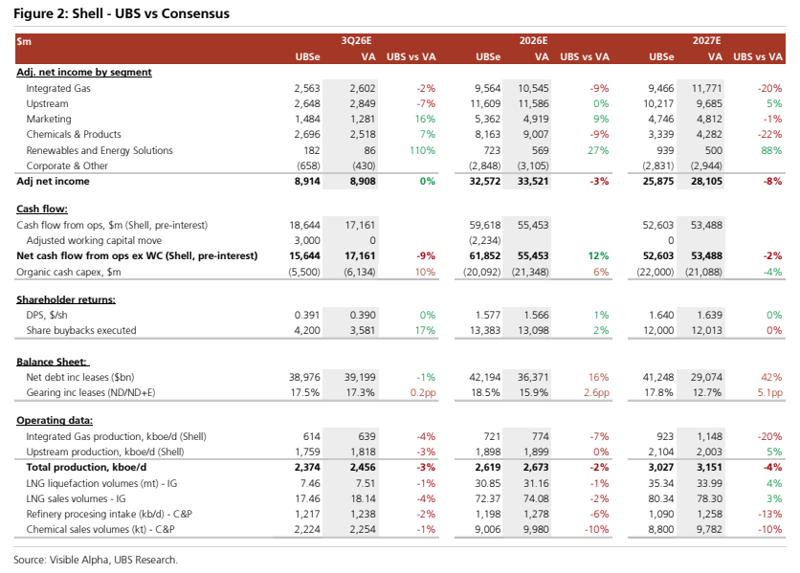The width and height of the screenshot is (800, 573).
Task: Click the "Integrated Gas" row label
Action: click(58, 88)
